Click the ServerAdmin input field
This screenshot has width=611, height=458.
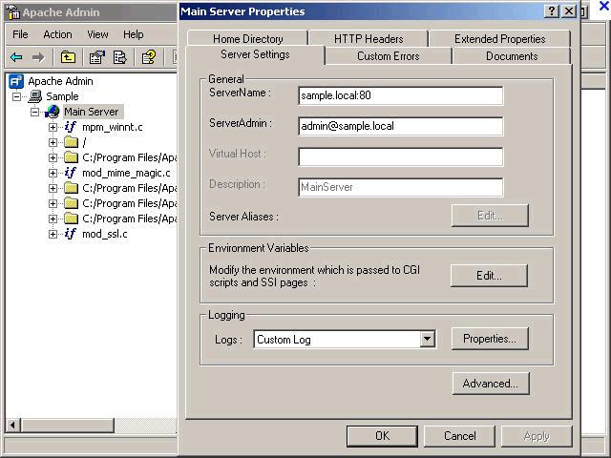[401, 126]
